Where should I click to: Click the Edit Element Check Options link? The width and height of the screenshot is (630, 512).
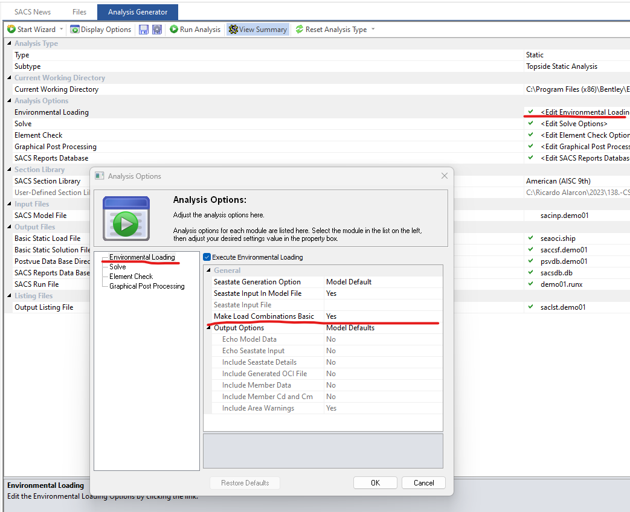coord(585,135)
